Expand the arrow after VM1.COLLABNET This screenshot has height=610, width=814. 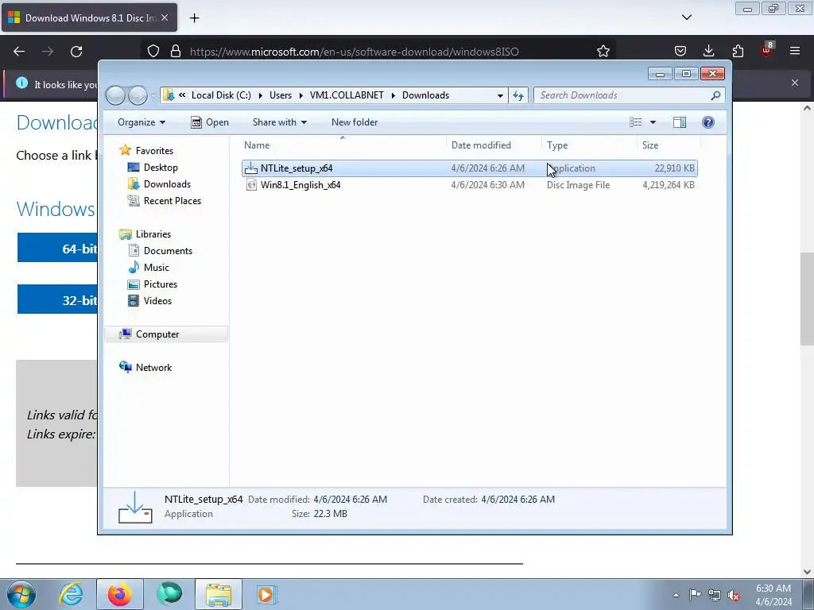click(393, 95)
